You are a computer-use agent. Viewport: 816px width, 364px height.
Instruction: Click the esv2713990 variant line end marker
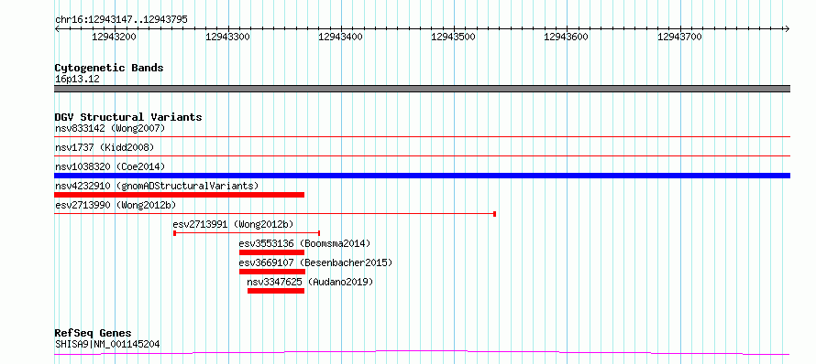(x=494, y=214)
